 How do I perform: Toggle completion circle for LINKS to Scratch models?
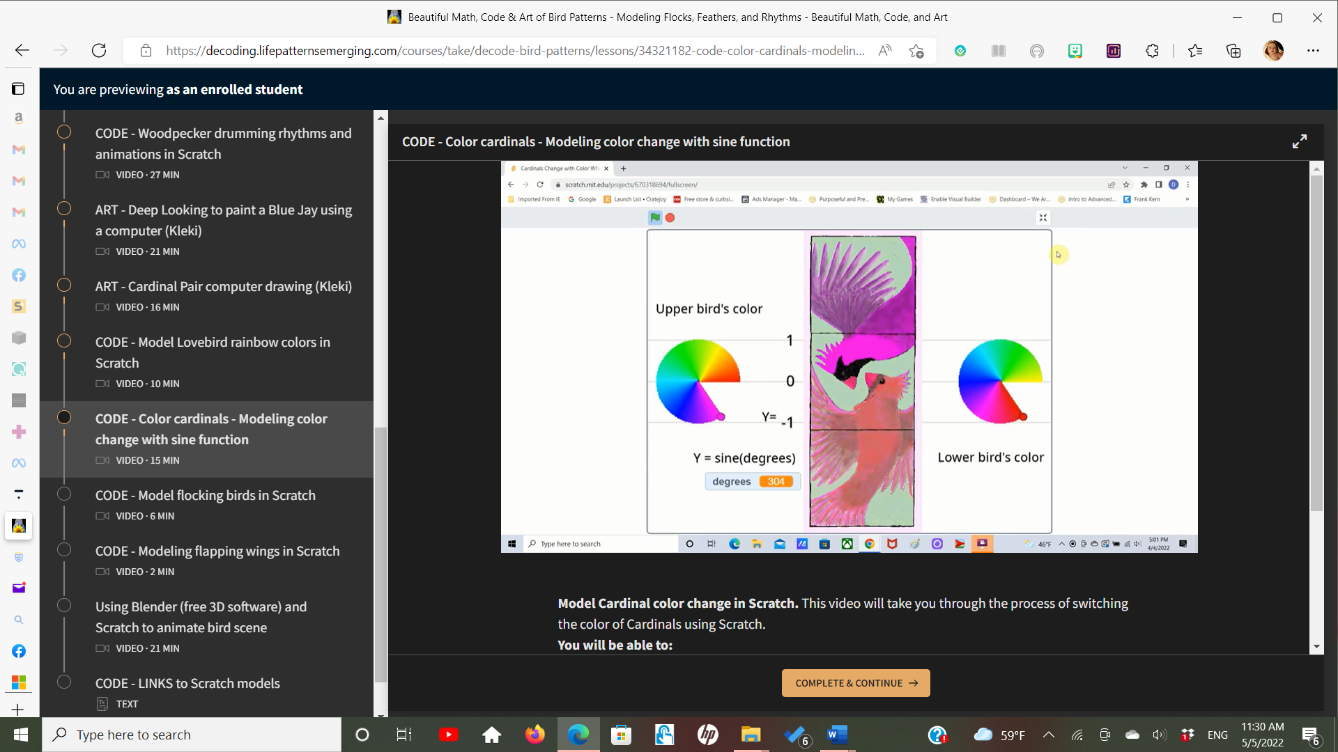click(64, 682)
